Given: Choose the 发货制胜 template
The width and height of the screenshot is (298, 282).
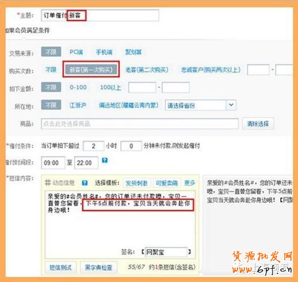Looking at the screenshot, I should (136, 183).
